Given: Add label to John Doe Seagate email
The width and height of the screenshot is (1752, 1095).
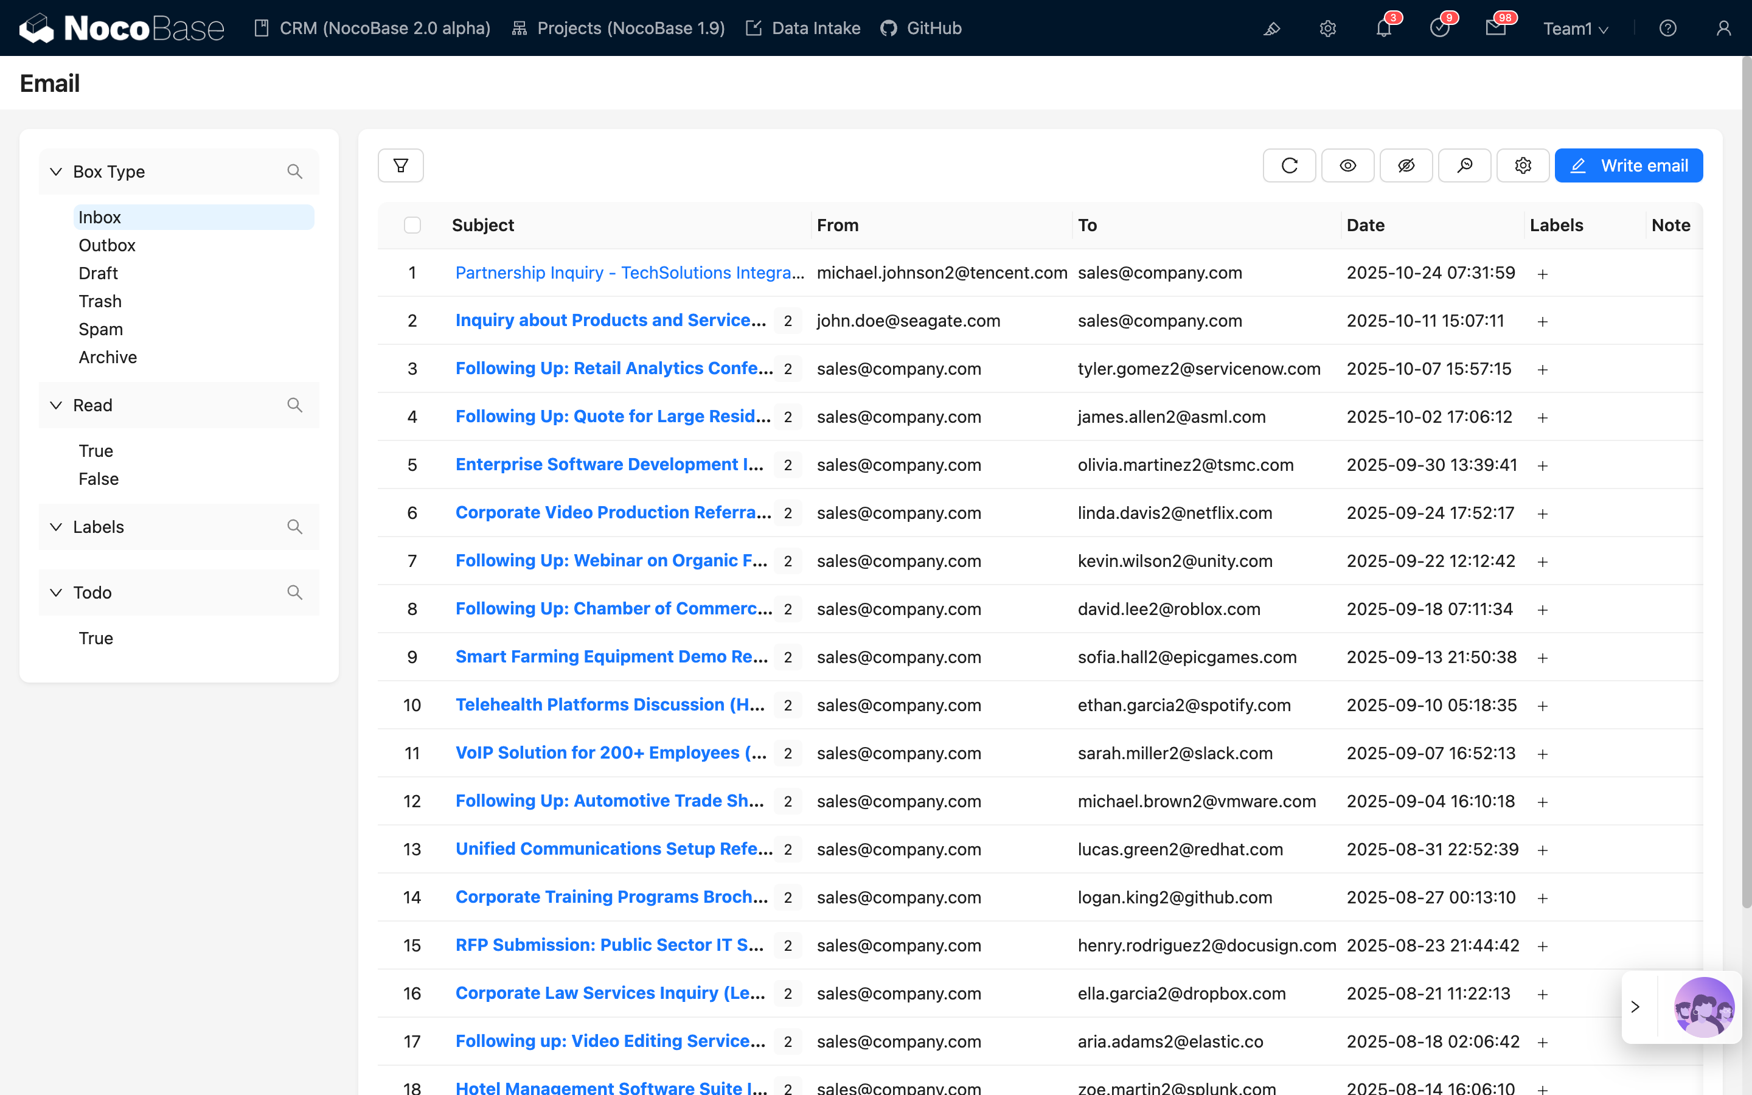Looking at the screenshot, I should click(1542, 322).
